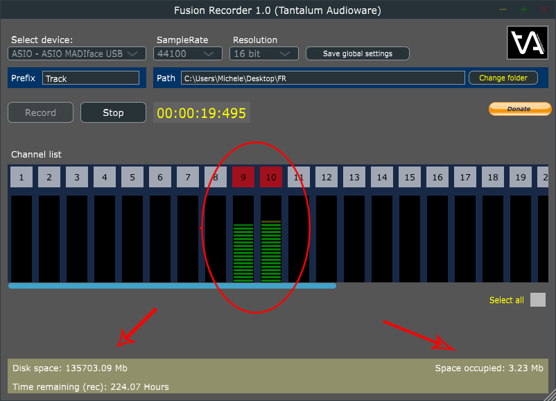Enable channel 6 button
This screenshot has height=401, width=556.
point(160,177)
